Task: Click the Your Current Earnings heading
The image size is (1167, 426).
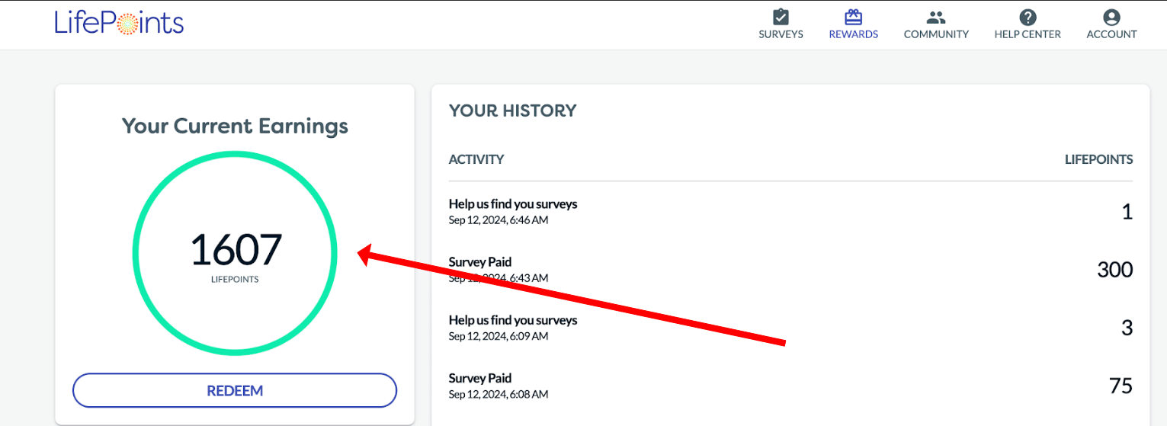Action: click(235, 126)
